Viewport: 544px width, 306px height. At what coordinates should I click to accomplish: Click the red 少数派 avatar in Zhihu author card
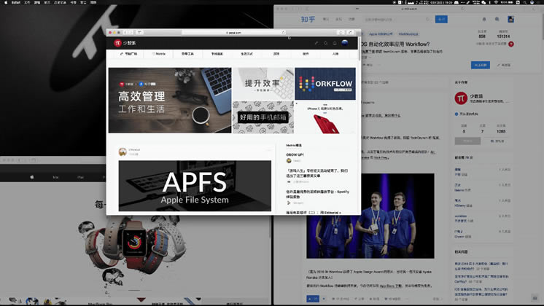461,98
